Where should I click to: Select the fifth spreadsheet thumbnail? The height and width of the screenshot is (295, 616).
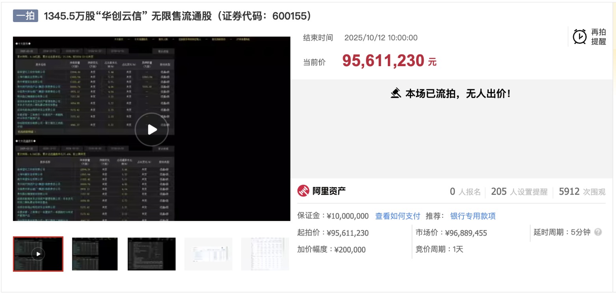pyautogui.click(x=265, y=254)
